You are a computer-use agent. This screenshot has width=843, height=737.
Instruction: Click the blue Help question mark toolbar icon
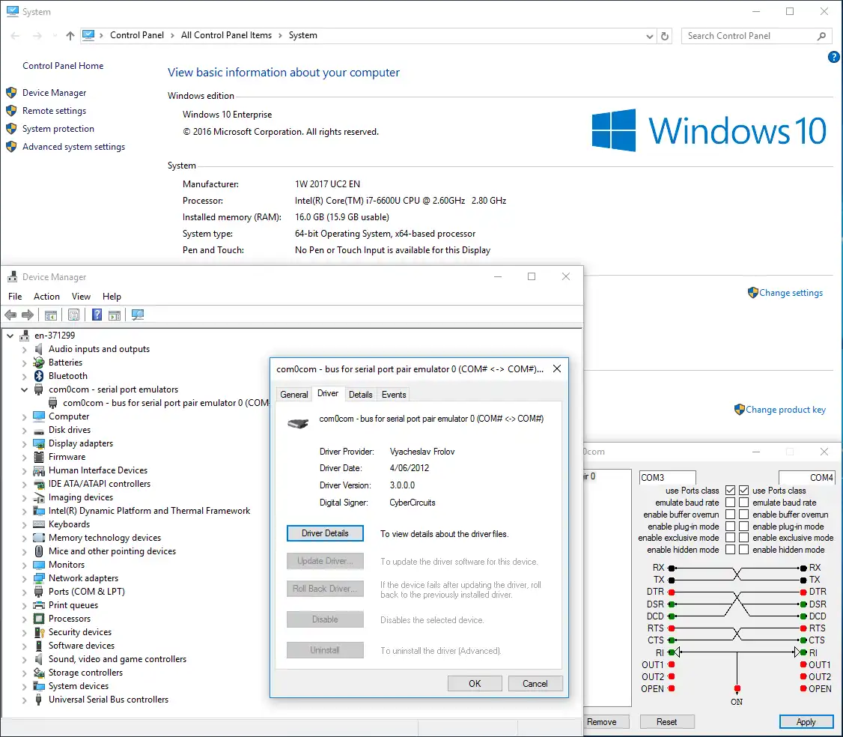click(x=97, y=315)
